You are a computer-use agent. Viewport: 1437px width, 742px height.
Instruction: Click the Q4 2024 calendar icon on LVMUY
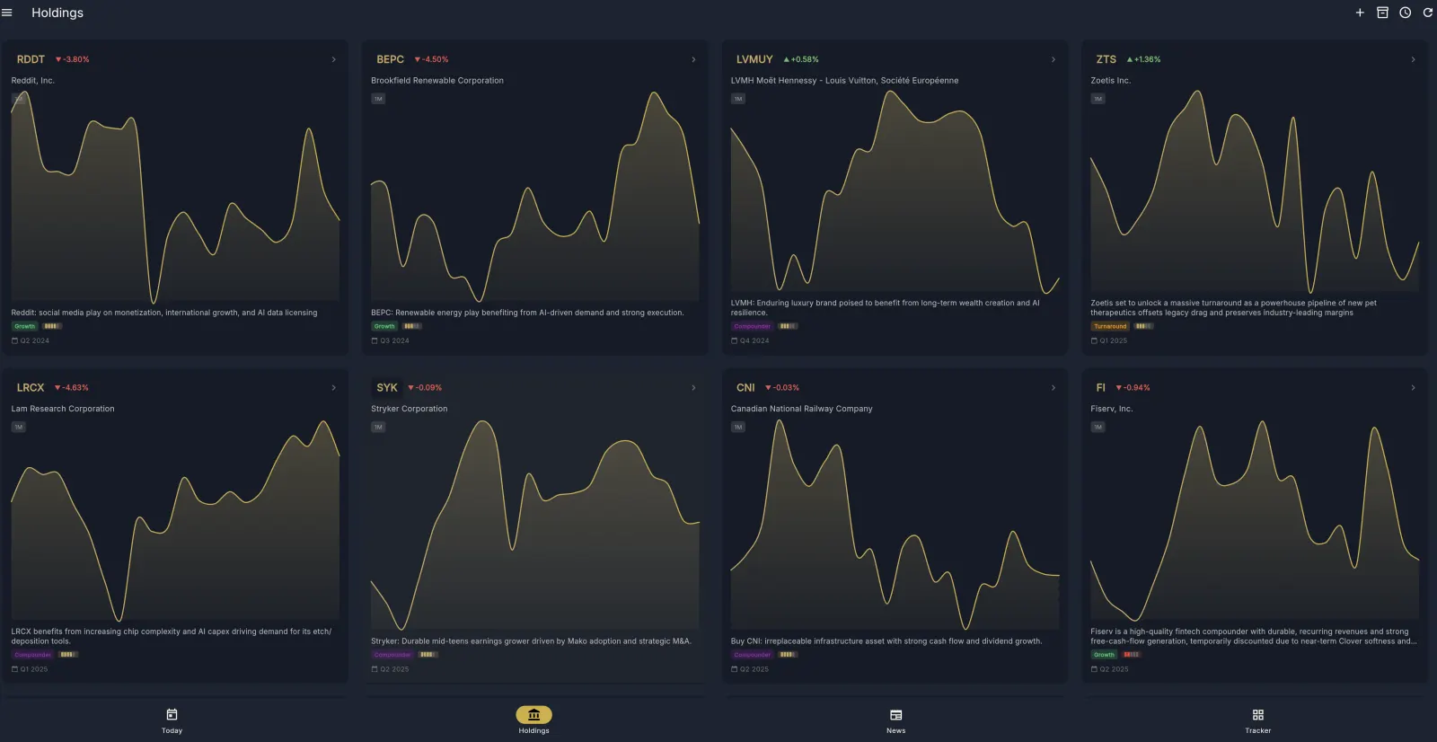pyautogui.click(x=735, y=340)
